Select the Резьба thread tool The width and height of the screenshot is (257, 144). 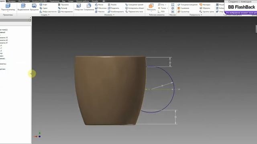tap(112, 5)
